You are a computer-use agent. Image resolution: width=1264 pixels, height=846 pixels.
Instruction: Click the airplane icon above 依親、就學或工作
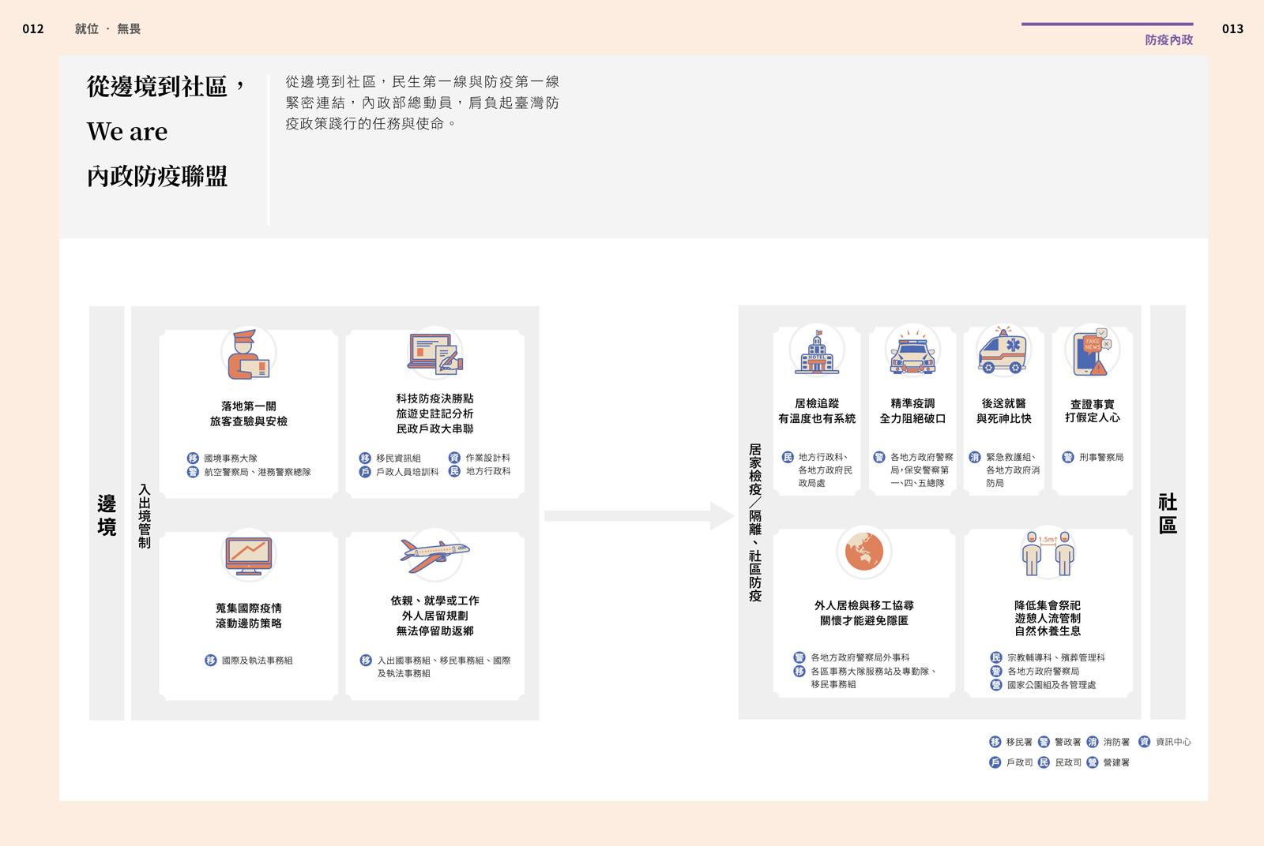click(x=434, y=555)
